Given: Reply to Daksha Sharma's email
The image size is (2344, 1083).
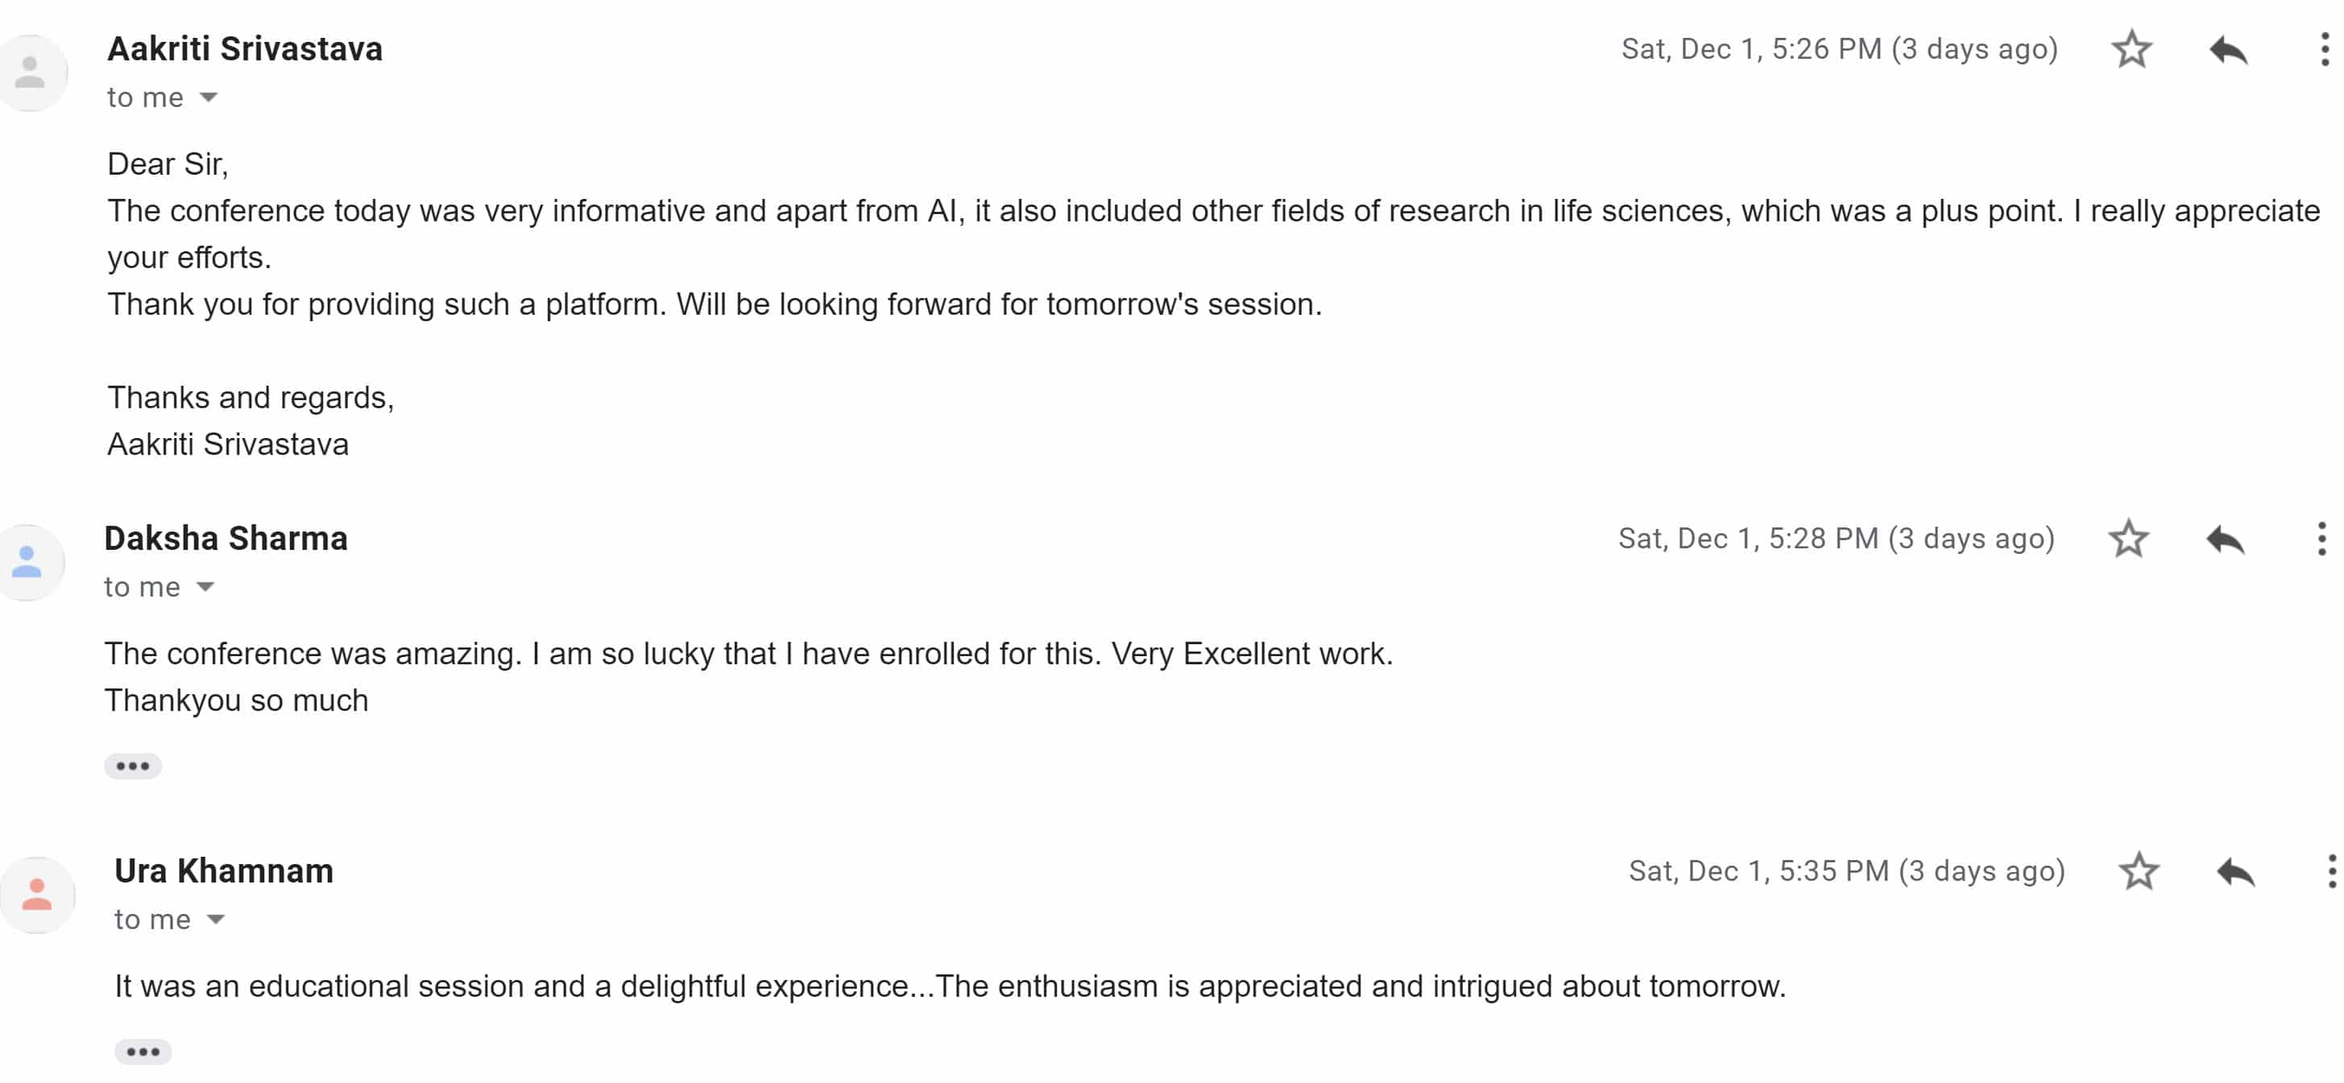Looking at the screenshot, I should tap(2226, 539).
